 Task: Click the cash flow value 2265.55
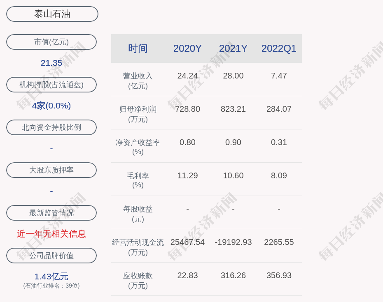click(279, 242)
